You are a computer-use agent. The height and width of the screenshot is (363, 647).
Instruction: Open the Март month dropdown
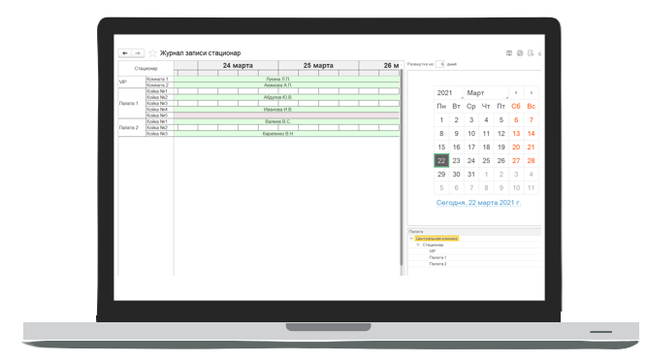[x=487, y=93]
